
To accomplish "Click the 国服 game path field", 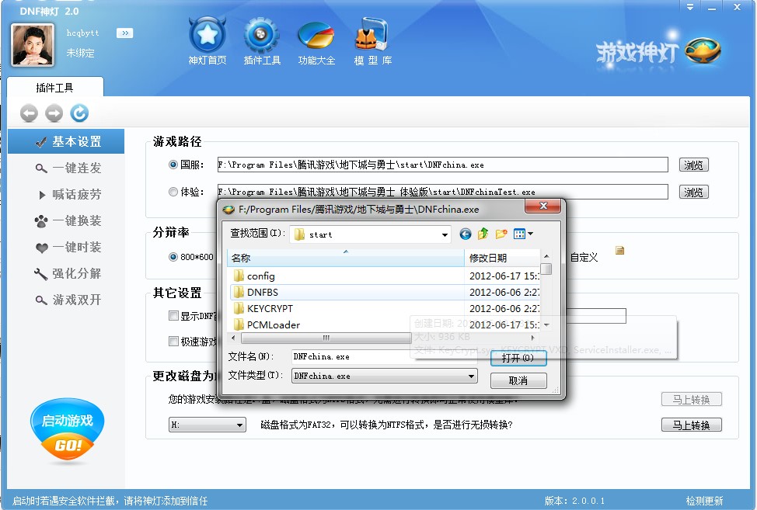I will coord(442,165).
